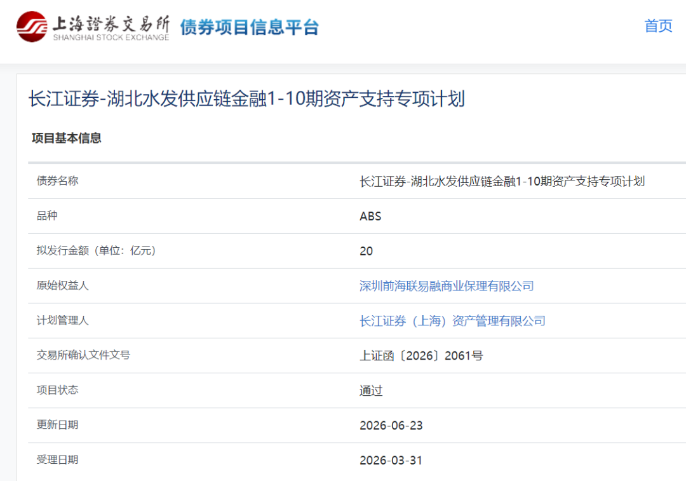Click the Shanghai Stock Exchange logo
The width and height of the screenshot is (686, 481).
pyautogui.click(x=93, y=27)
